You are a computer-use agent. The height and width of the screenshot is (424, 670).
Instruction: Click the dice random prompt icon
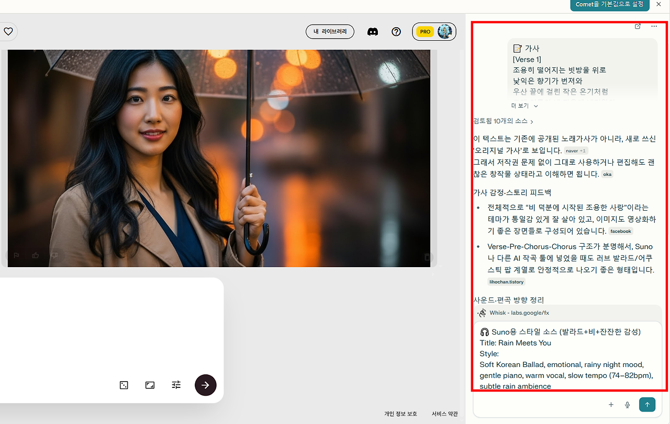(x=124, y=385)
